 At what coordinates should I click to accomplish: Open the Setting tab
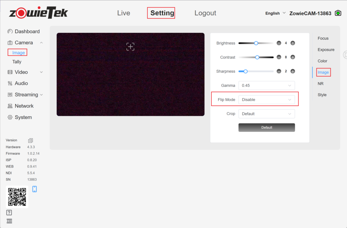tap(162, 13)
